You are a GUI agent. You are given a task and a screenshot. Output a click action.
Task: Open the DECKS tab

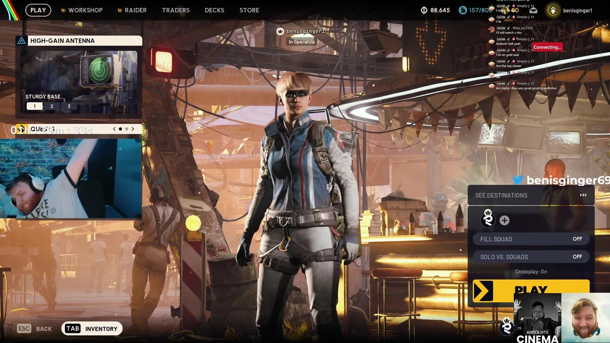pos(214,10)
